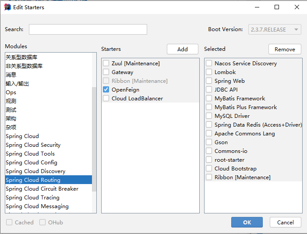Image resolution: width=307 pixels, height=234 pixels.
Task: Check the Gateway starter checkbox
Action: [106, 72]
